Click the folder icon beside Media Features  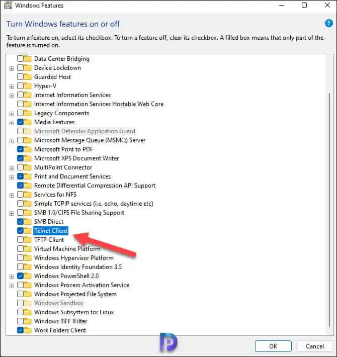[28, 122]
